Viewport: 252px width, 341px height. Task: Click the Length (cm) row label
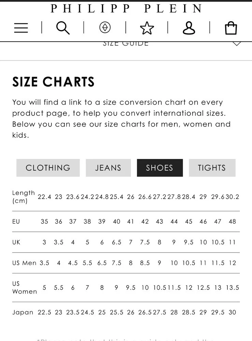[24, 197]
